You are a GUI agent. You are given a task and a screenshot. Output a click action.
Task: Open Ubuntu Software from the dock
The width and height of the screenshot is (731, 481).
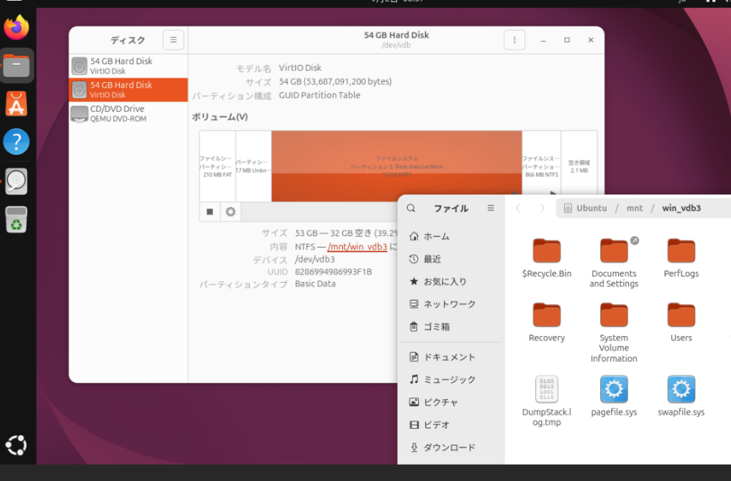point(16,103)
